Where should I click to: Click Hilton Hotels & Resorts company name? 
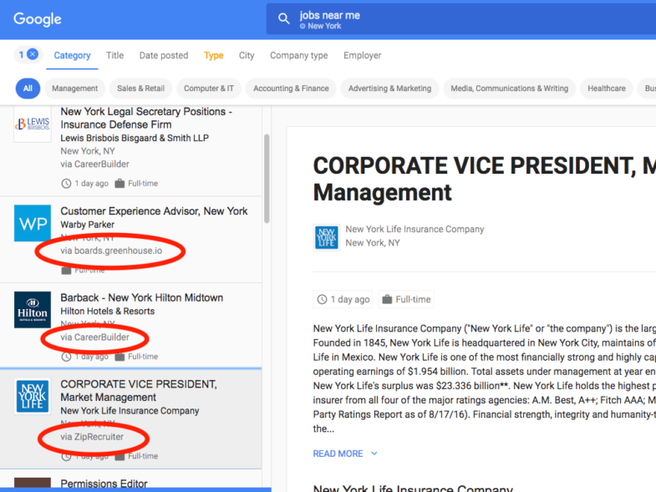(x=107, y=312)
